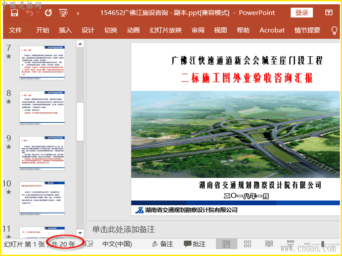Open the 审阅 tab
The image size is (342, 256).
198,30
